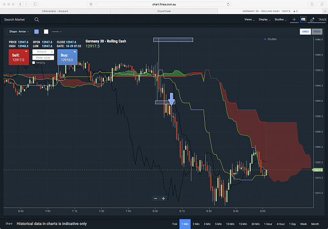The height and width of the screenshot is (229, 328).
Task: Click the current price label 12917.5 on axis
Action: 318,170
